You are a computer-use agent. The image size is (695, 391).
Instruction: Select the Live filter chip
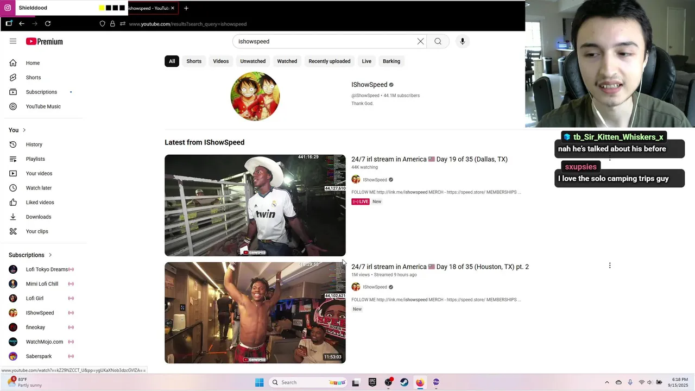[367, 61]
